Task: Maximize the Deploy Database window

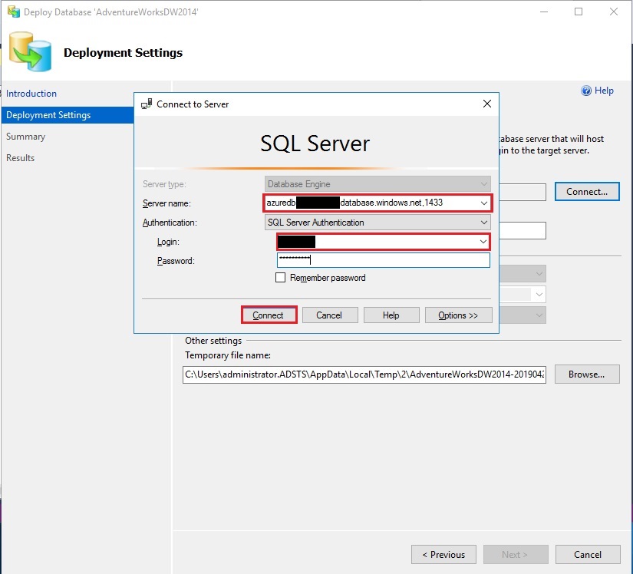Action: tap(579, 12)
